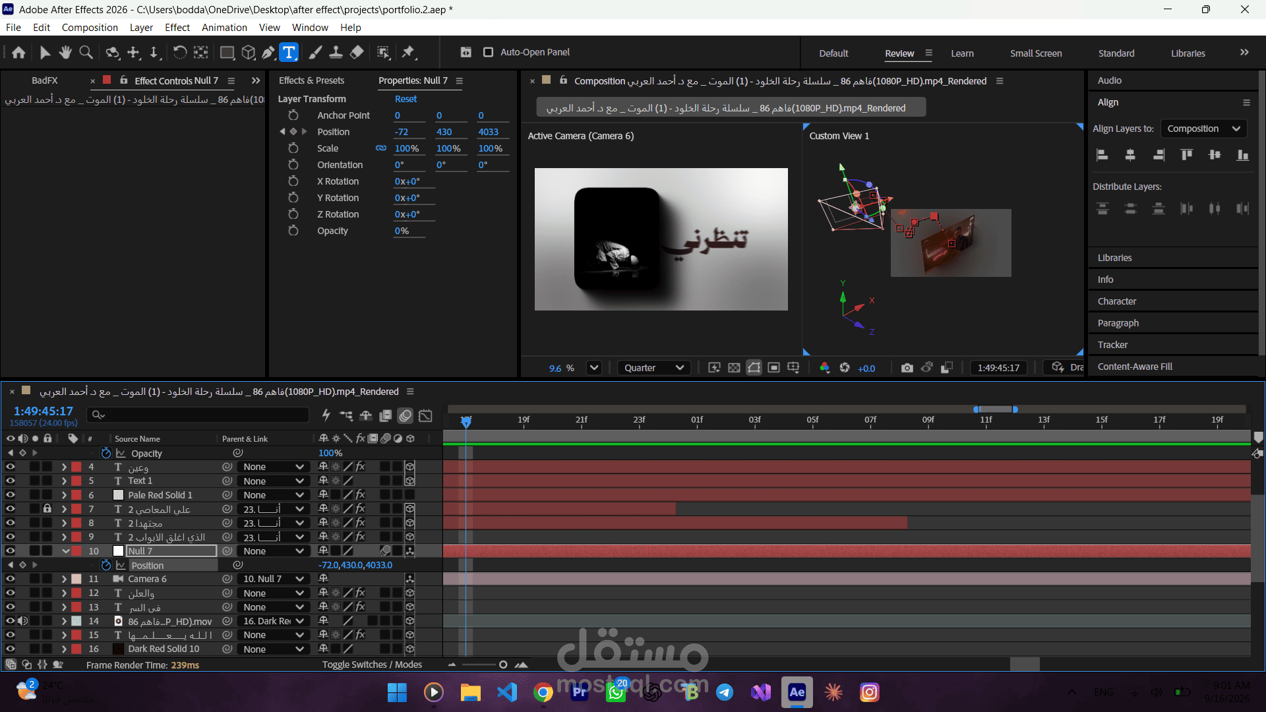
Task: Click the timeline layer search field
Action: click(x=198, y=415)
